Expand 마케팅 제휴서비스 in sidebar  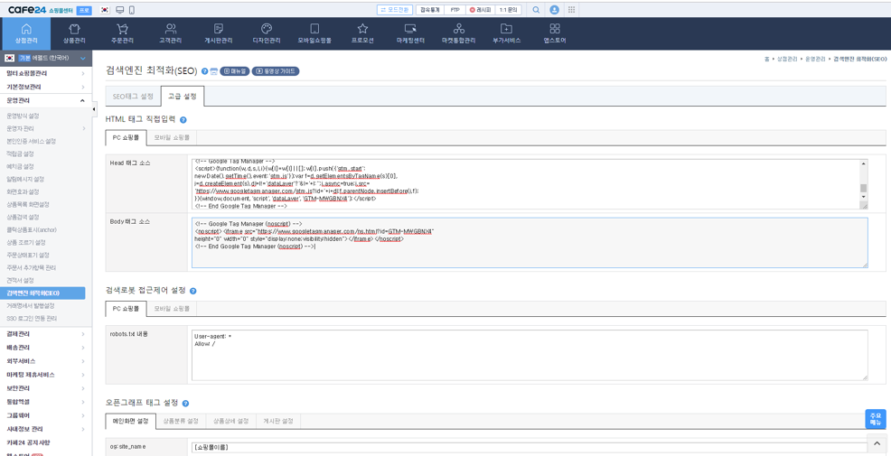44,375
